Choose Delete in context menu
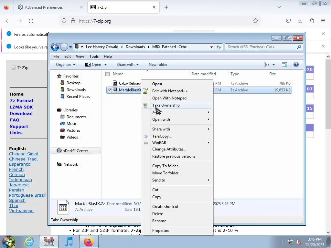The width and height of the screenshot is (331, 248). point(177,214)
